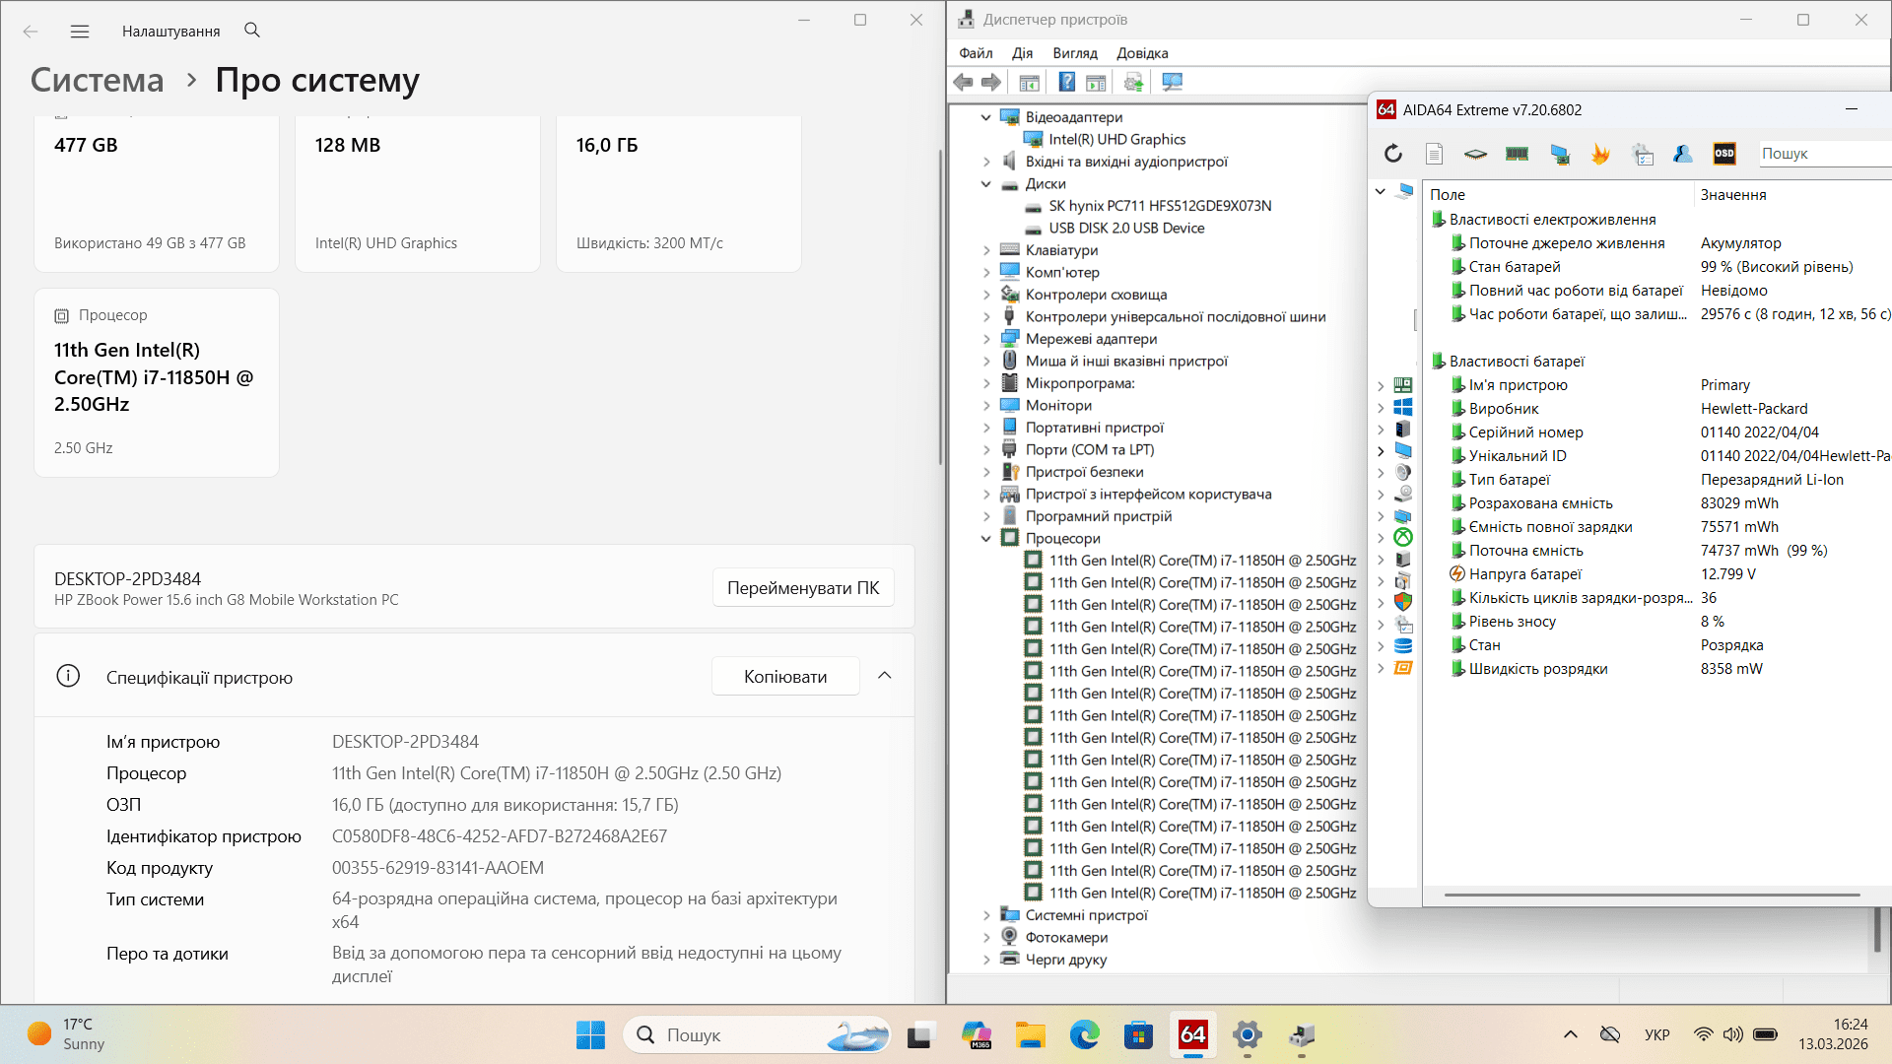This screenshot has width=1892, height=1064.
Task: Click the Перейменувати ПК button
Action: (x=802, y=588)
